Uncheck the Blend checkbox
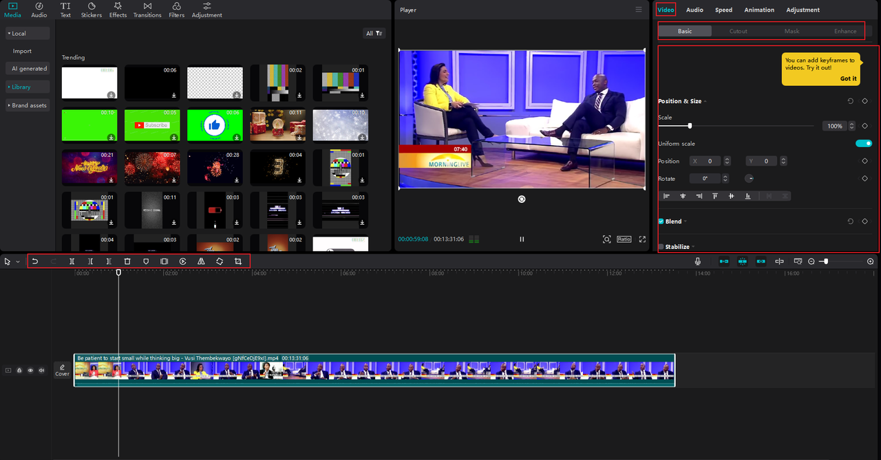The width and height of the screenshot is (881, 460). click(661, 221)
